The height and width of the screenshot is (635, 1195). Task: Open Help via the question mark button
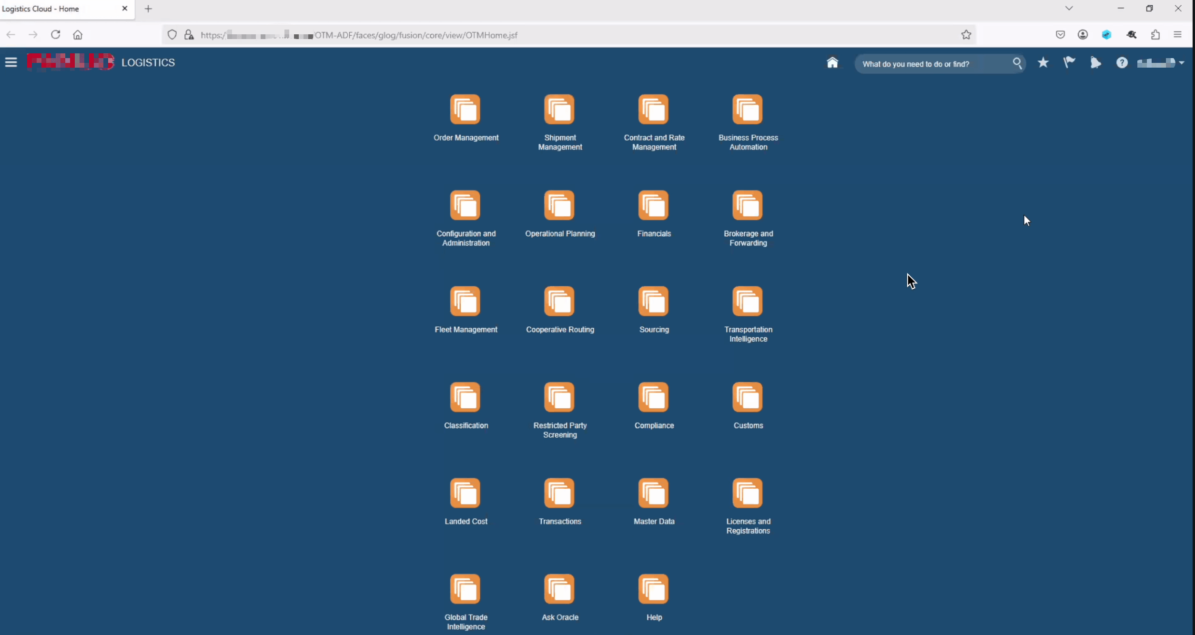point(1122,62)
